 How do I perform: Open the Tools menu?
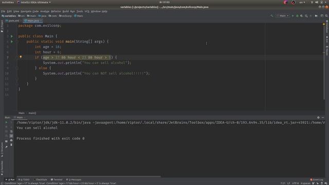(x=80, y=11)
